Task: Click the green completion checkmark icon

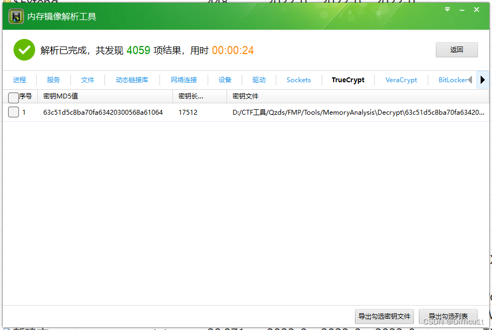Action: pyautogui.click(x=24, y=50)
